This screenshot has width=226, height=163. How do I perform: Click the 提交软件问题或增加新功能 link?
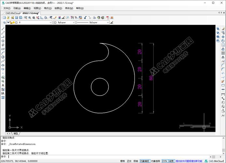[188, 161]
